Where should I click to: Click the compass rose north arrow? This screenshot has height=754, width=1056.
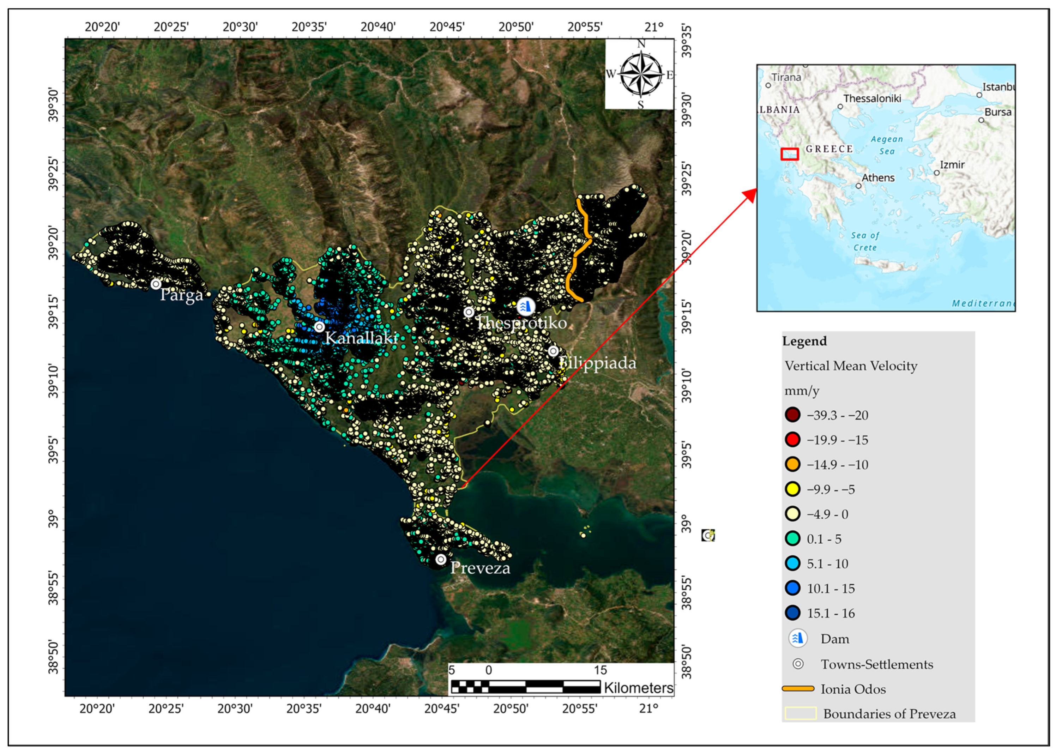641,74
